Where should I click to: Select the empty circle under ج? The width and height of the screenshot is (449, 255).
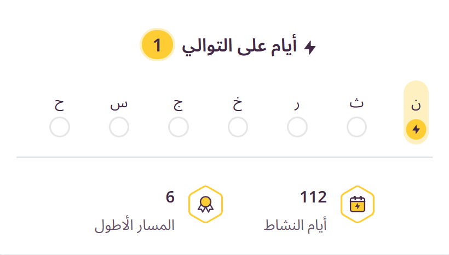pyautogui.click(x=179, y=128)
